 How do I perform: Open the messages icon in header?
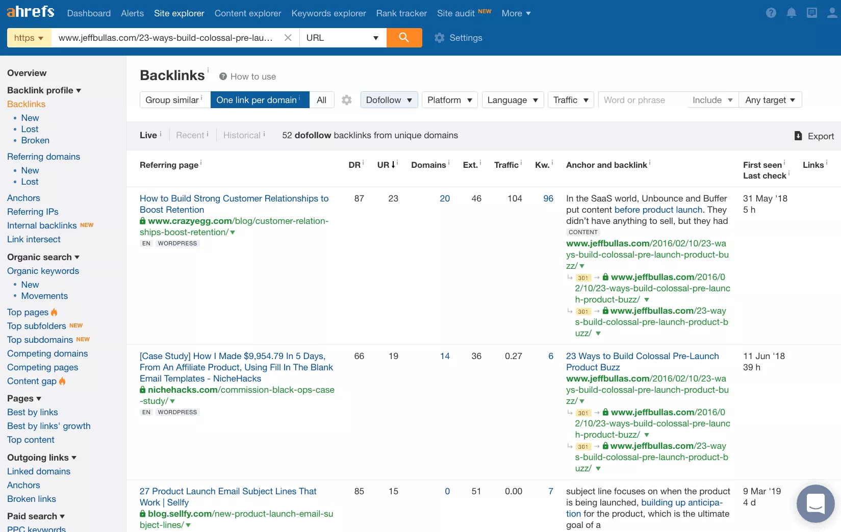tap(812, 13)
